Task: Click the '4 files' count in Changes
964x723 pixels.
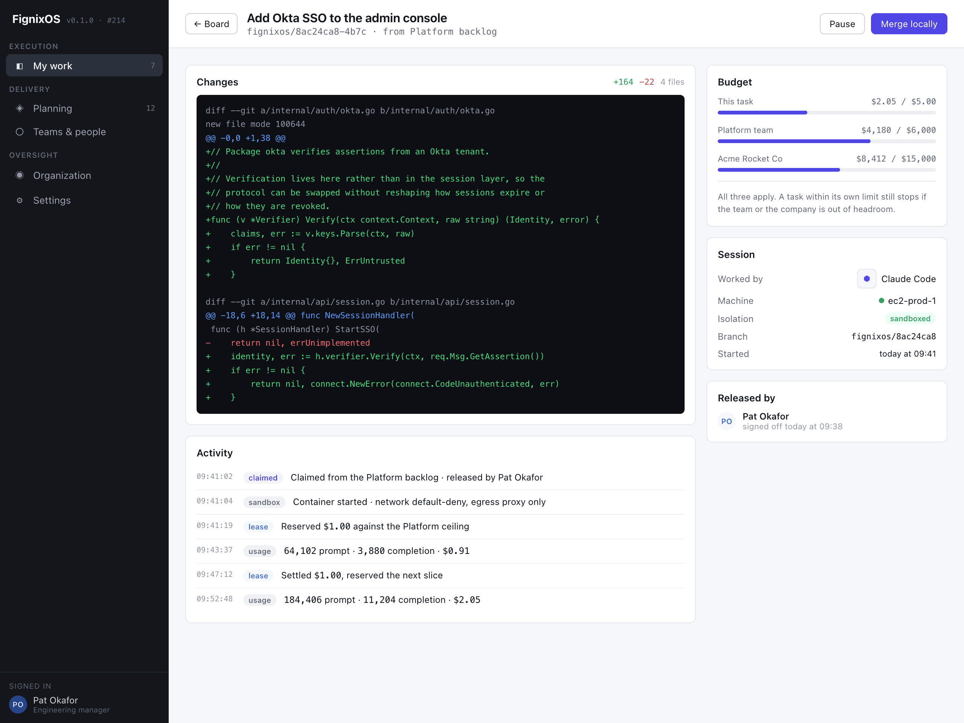Action: click(x=672, y=82)
